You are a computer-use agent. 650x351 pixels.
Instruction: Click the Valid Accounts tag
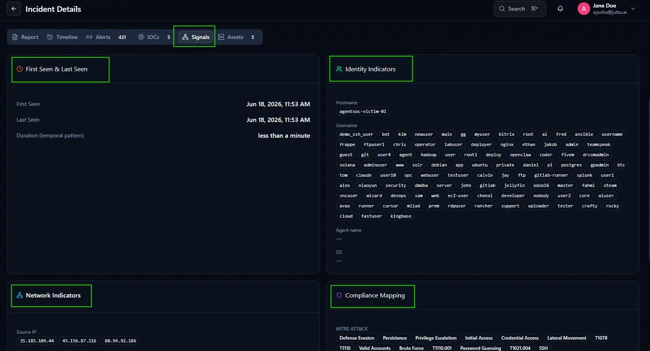coord(375,348)
